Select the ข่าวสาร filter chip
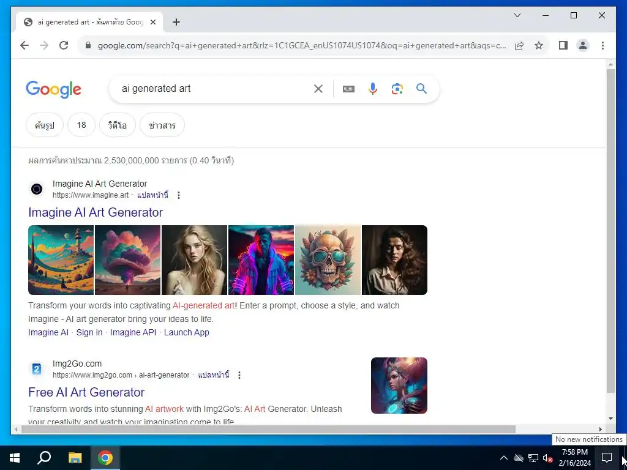The height and width of the screenshot is (470, 627). (162, 125)
